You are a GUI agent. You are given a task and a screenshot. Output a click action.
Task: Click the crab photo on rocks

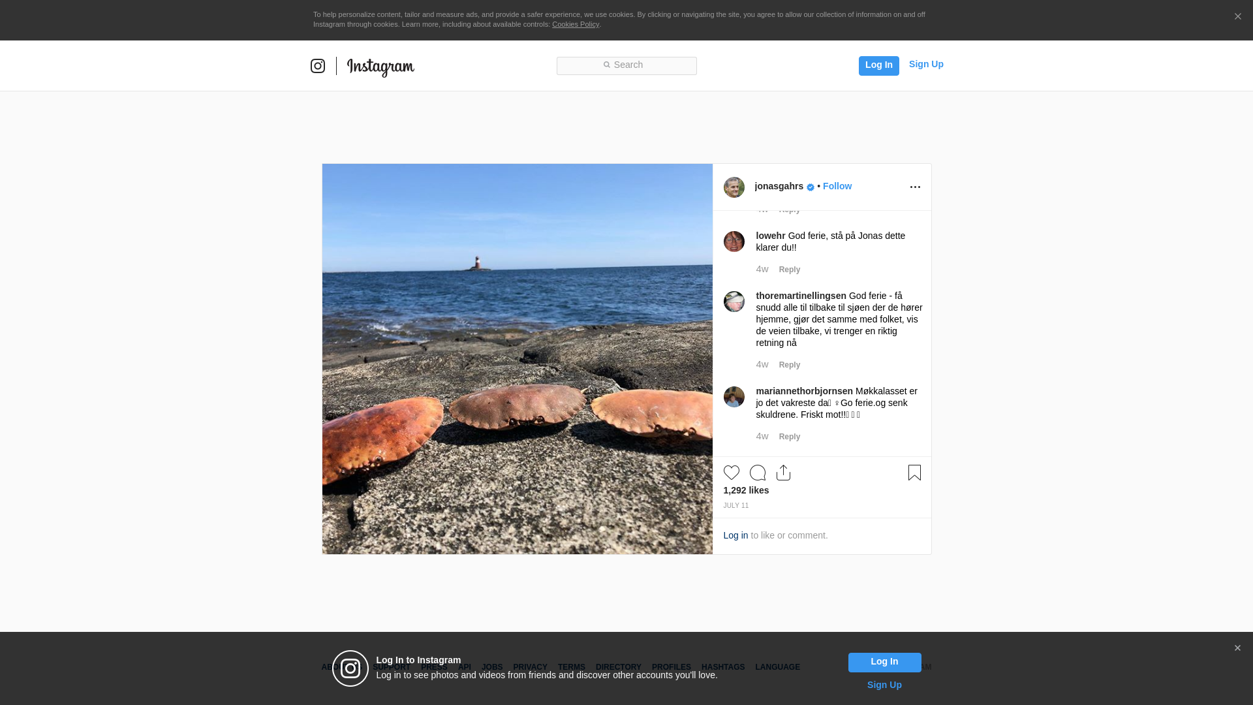pyautogui.click(x=517, y=359)
